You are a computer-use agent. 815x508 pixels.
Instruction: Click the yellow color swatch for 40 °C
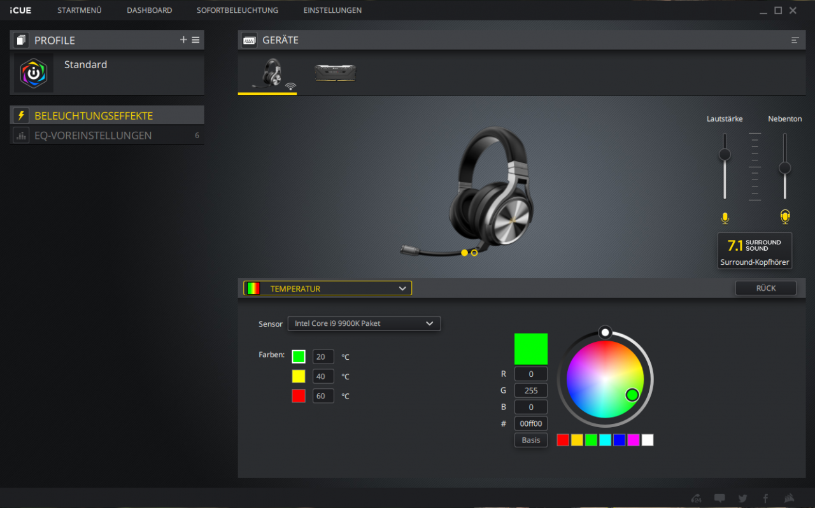tap(299, 376)
